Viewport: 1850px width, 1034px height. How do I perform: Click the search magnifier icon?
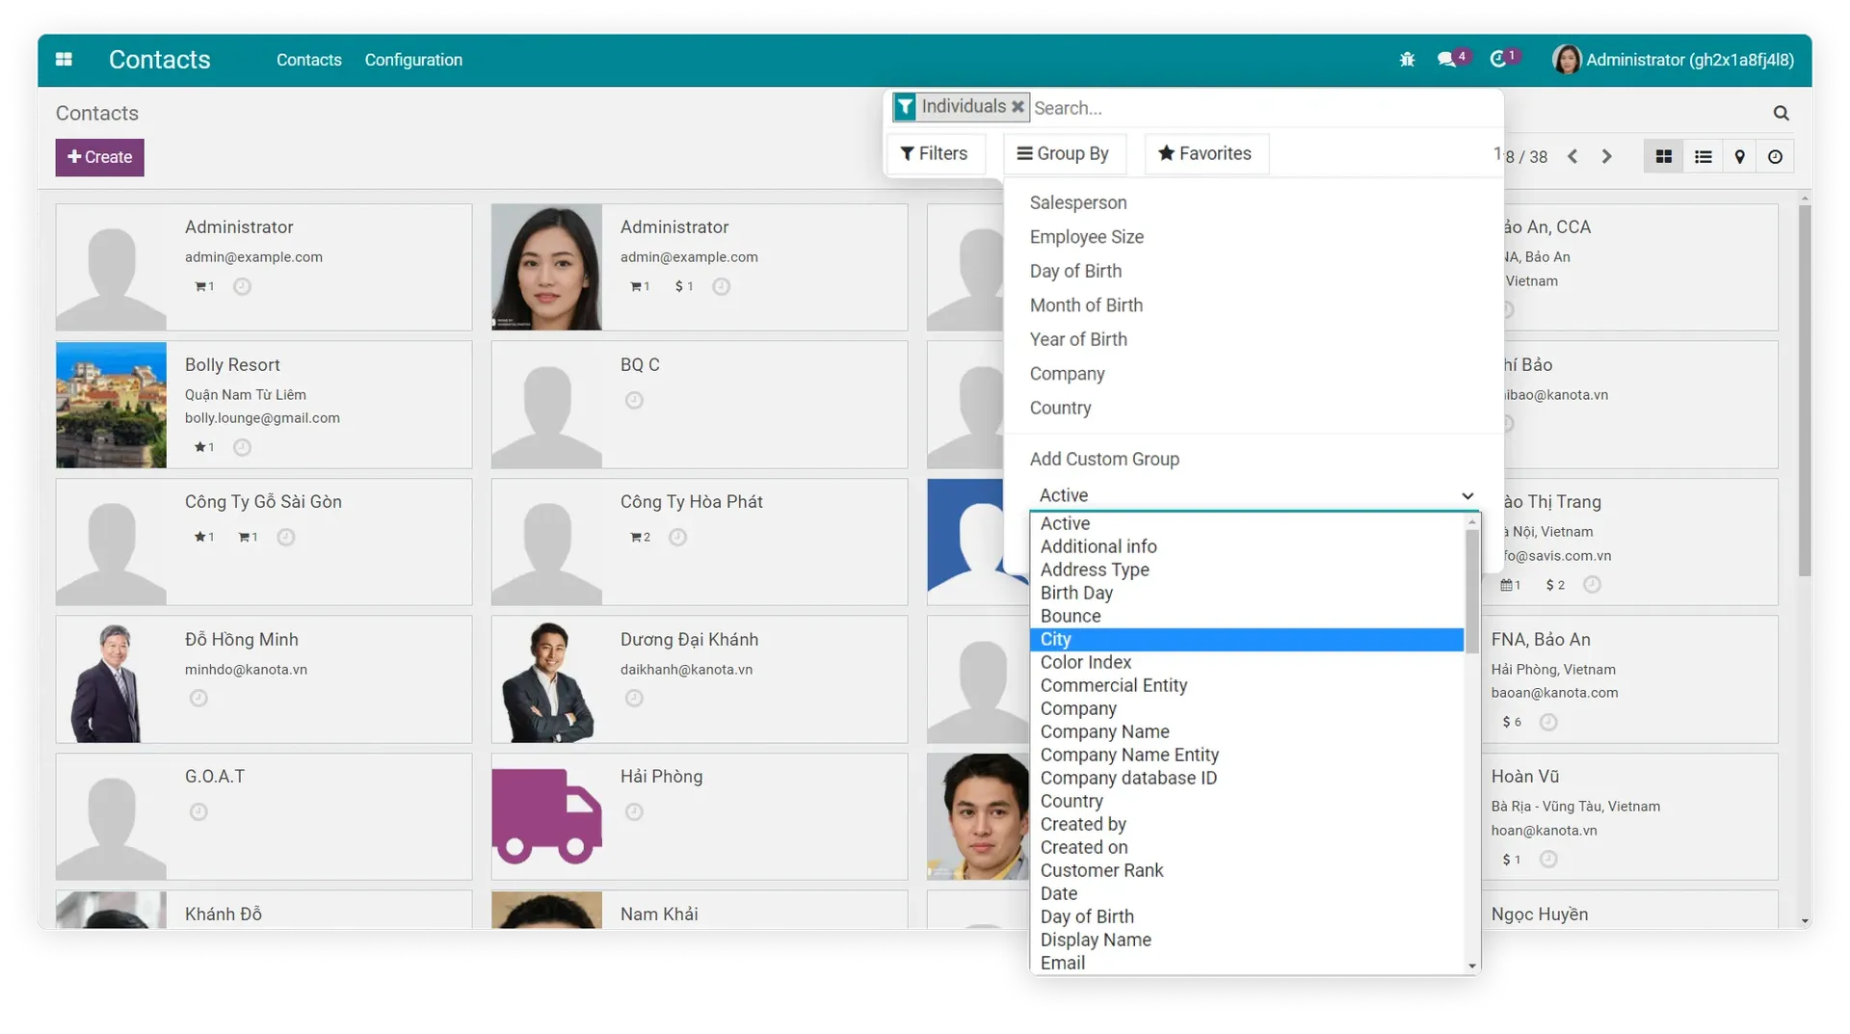tap(1781, 113)
